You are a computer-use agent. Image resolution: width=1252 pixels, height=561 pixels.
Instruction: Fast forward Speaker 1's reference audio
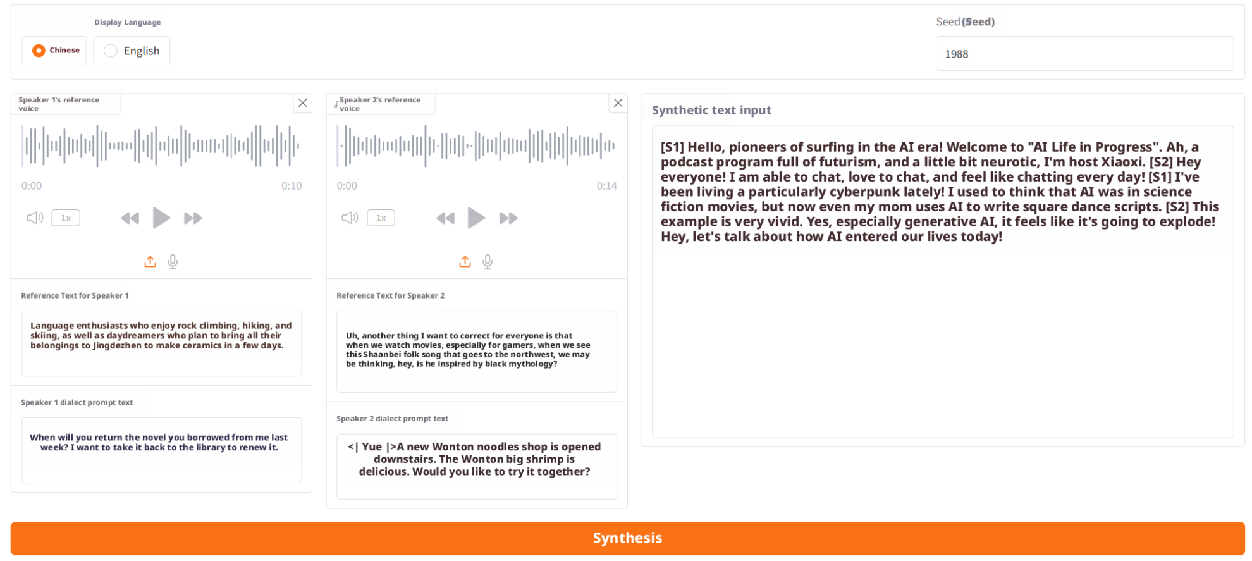(193, 218)
